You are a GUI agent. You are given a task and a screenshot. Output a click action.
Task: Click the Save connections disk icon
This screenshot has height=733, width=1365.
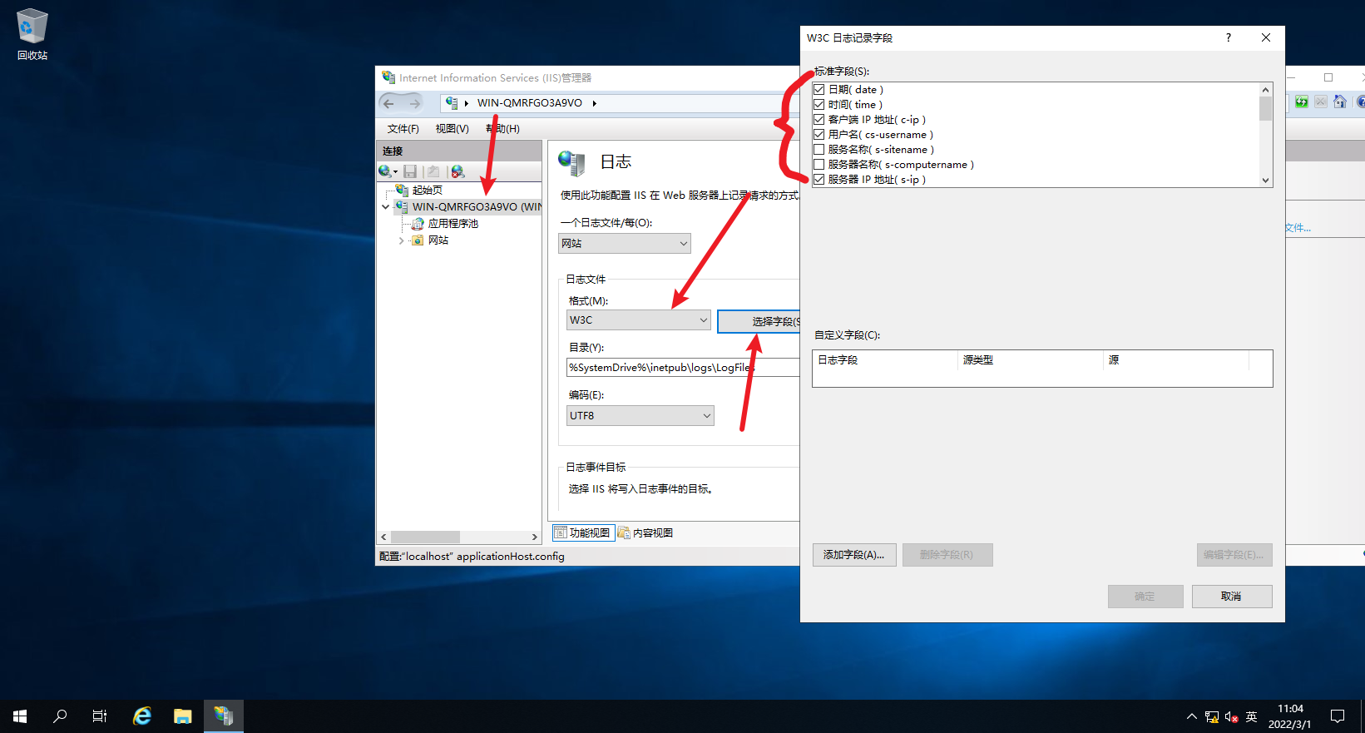(x=410, y=171)
